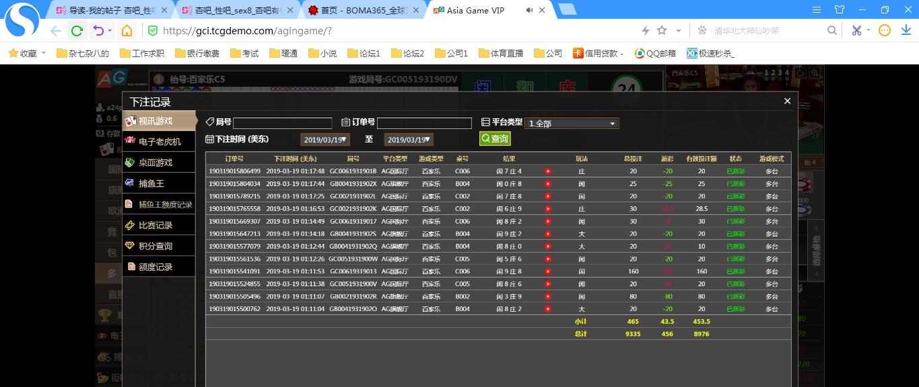Click the green 查询 button

(495, 138)
